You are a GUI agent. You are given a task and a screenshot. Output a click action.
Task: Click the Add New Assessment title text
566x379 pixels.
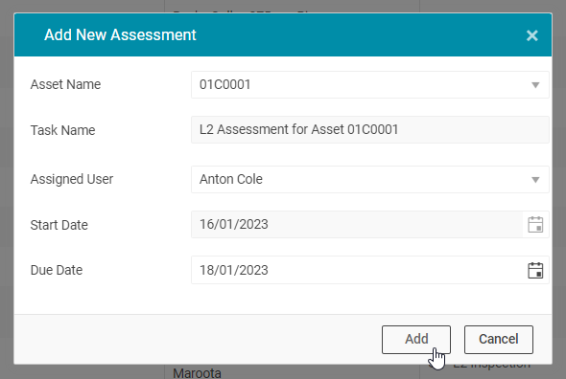[120, 35]
